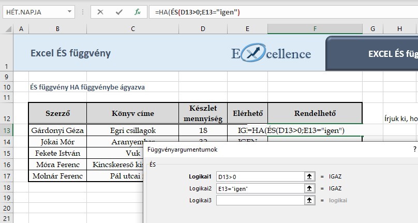
Task: Select column E header
Action: (247, 29)
